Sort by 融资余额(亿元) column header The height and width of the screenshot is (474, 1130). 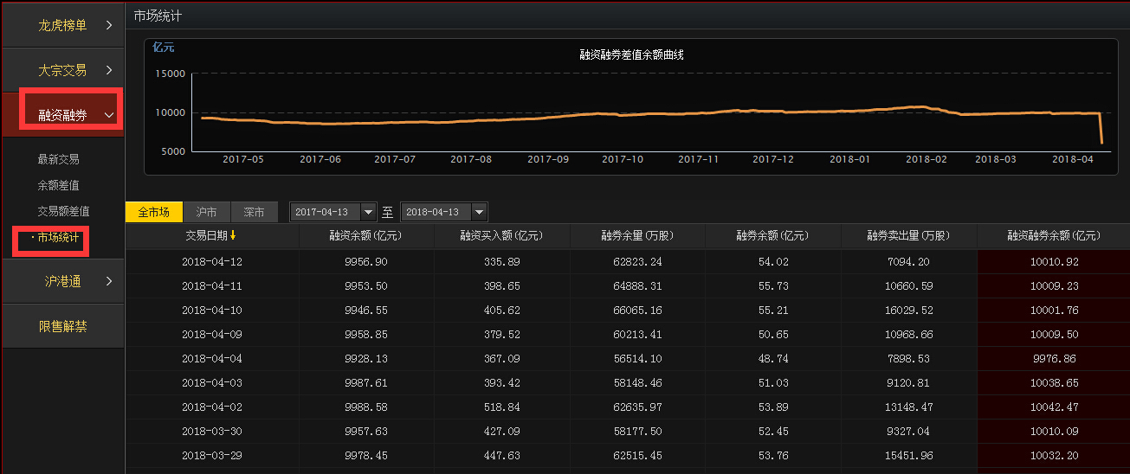click(x=366, y=236)
